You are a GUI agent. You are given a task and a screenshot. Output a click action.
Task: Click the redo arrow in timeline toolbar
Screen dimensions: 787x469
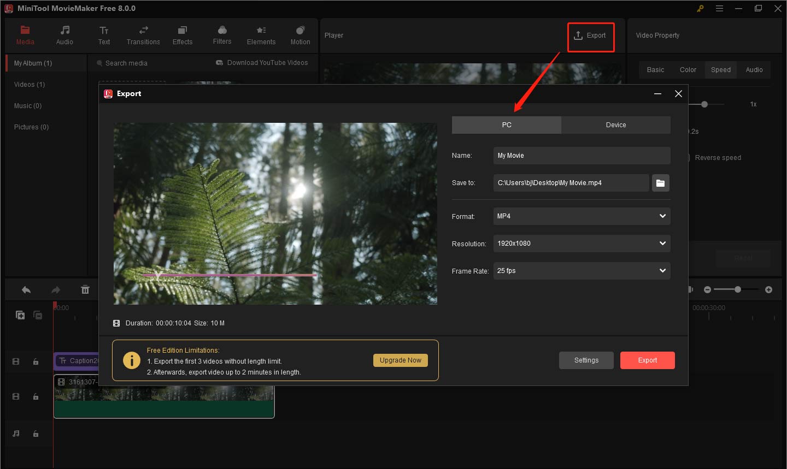point(55,290)
